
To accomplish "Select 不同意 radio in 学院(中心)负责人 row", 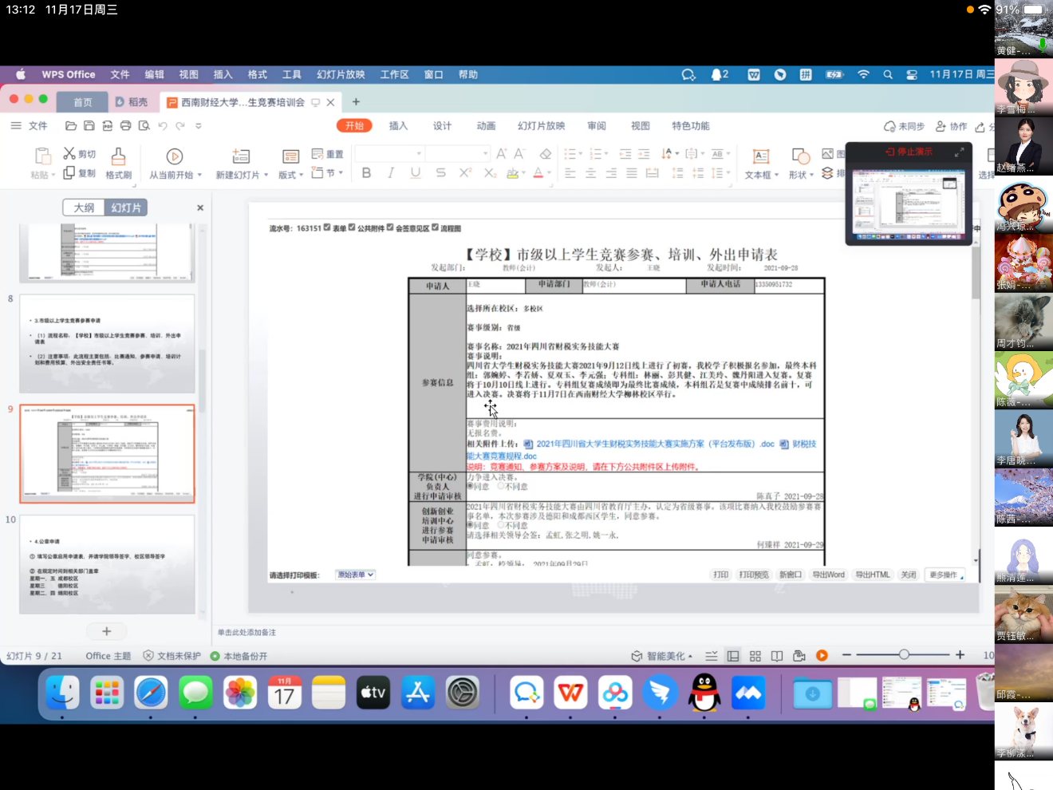I will pyautogui.click(x=501, y=486).
